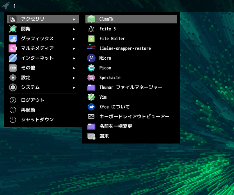This screenshot has width=234, height=195.
Task: Choose ログアウト text to log out
Action: coord(33,100)
